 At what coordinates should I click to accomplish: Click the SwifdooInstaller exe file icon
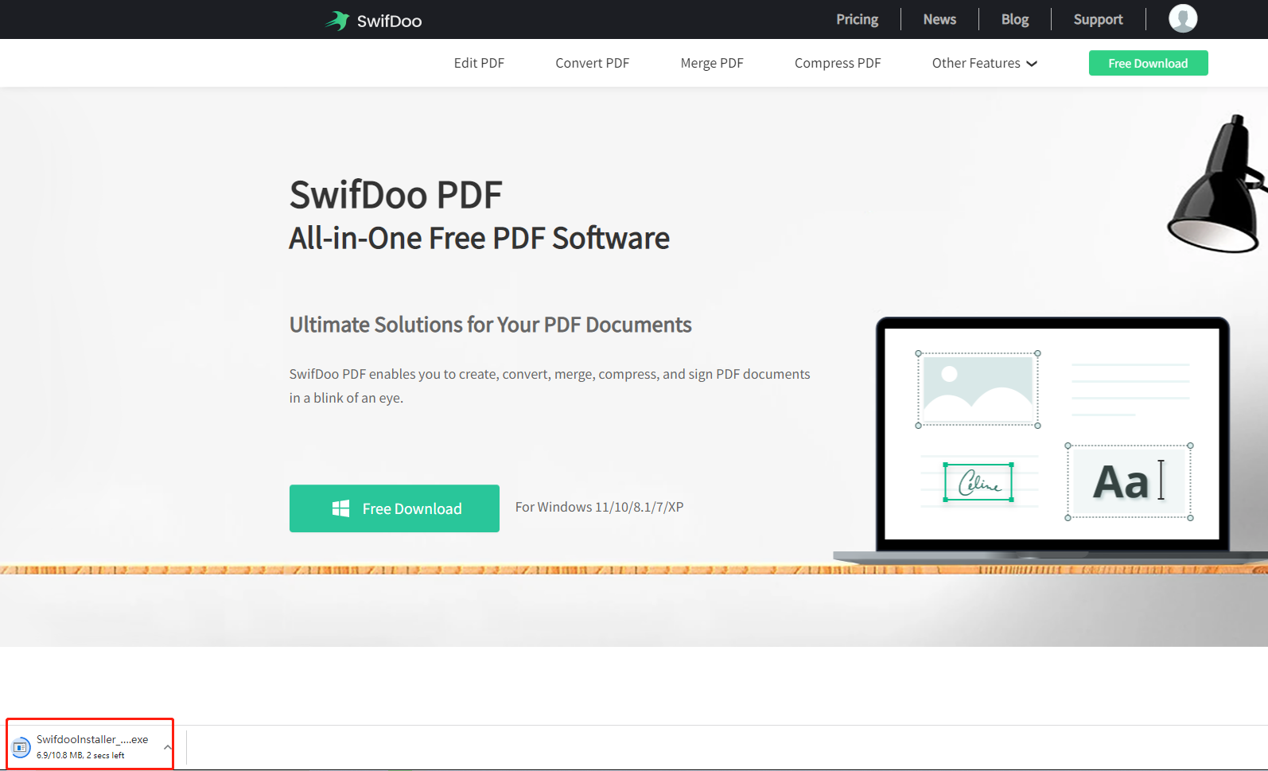coord(21,747)
